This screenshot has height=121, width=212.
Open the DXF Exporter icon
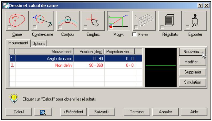coord(195,21)
